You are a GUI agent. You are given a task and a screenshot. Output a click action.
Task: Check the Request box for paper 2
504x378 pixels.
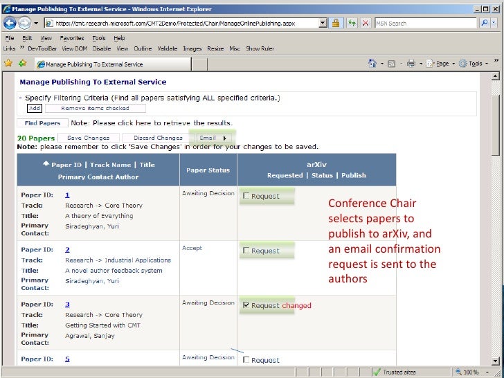[x=246, y=251]
